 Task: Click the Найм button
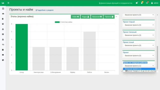click(75, 17)
